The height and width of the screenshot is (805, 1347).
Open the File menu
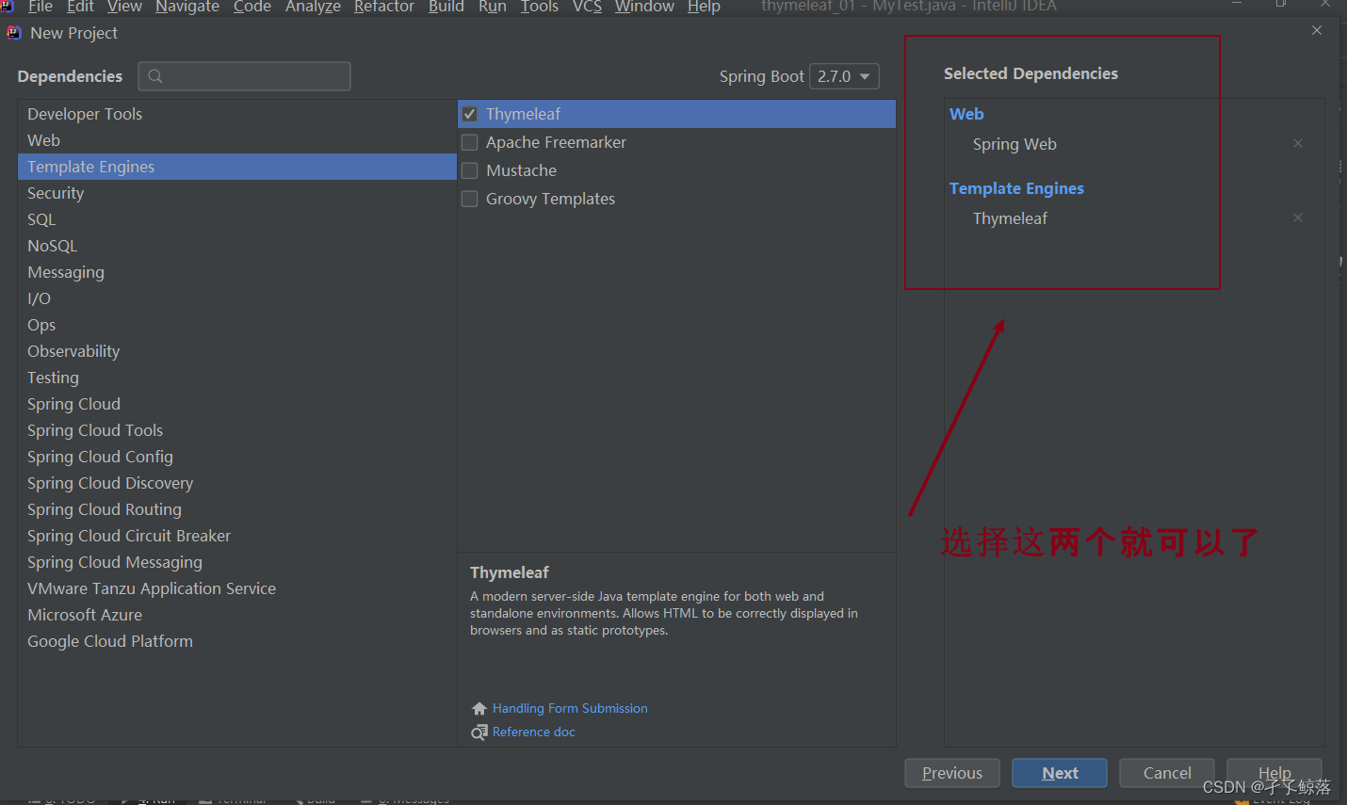[41, 7]
